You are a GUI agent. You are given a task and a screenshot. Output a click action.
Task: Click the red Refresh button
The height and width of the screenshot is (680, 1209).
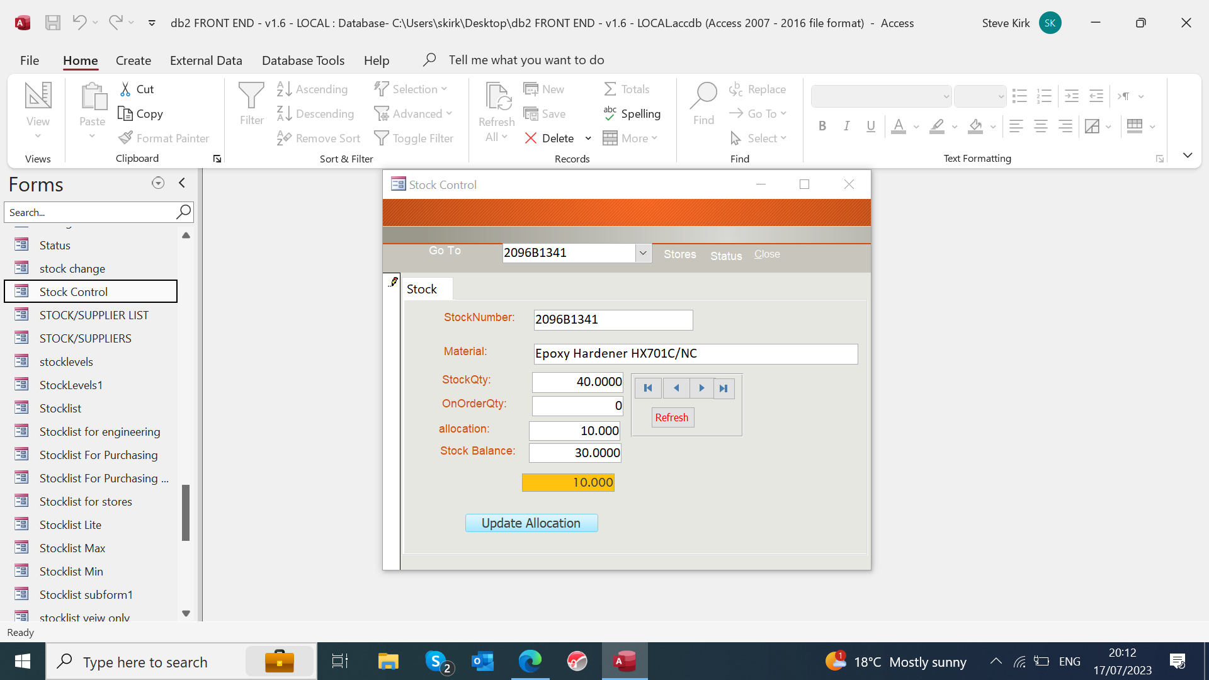[672, 417]
